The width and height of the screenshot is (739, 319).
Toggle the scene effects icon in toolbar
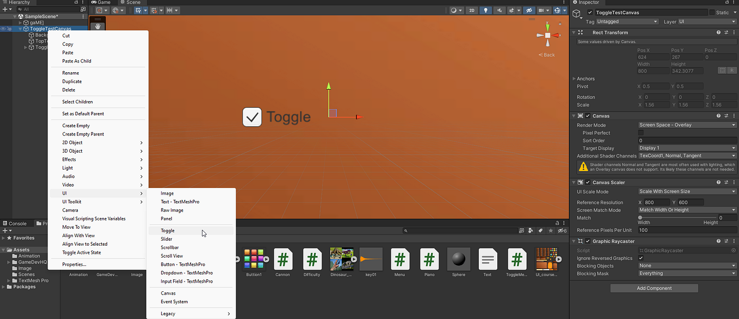pos(512,10)
